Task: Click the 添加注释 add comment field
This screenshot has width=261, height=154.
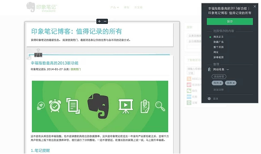Action: (218, 90)
